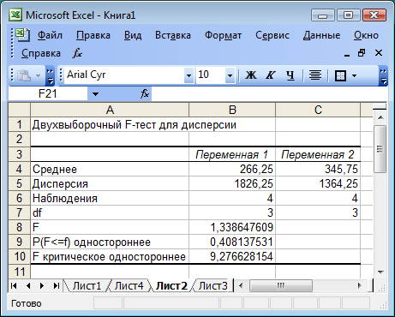The image size is (395, 317).
Task: Select the Переменная 2 header cell
Action: [318, 154]
